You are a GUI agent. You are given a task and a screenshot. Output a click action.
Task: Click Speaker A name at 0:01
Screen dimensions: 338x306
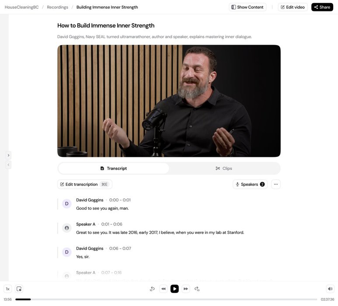[x=86, y=224]
